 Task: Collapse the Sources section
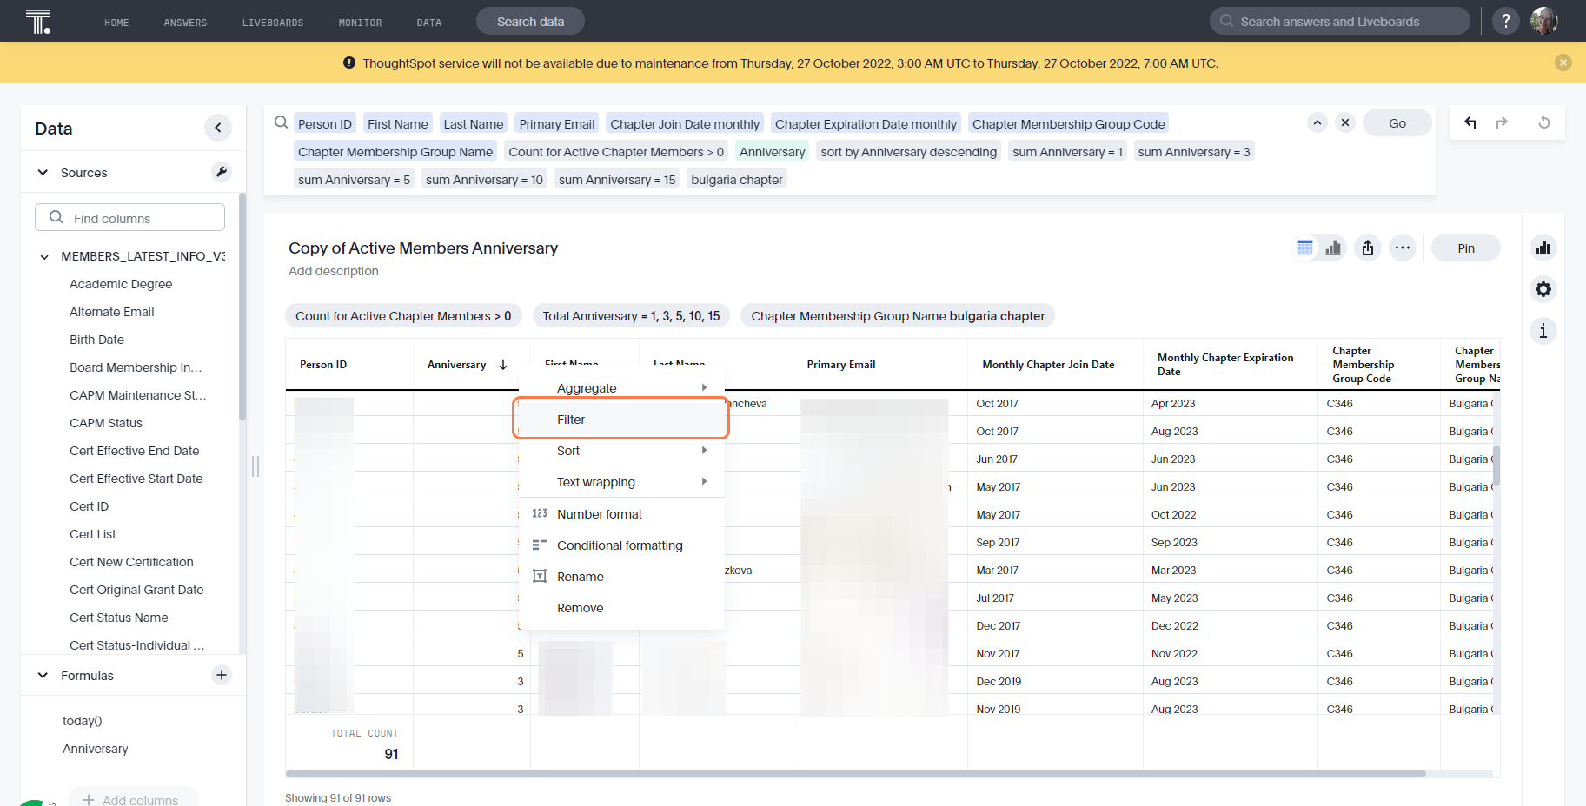pos(43,172)
